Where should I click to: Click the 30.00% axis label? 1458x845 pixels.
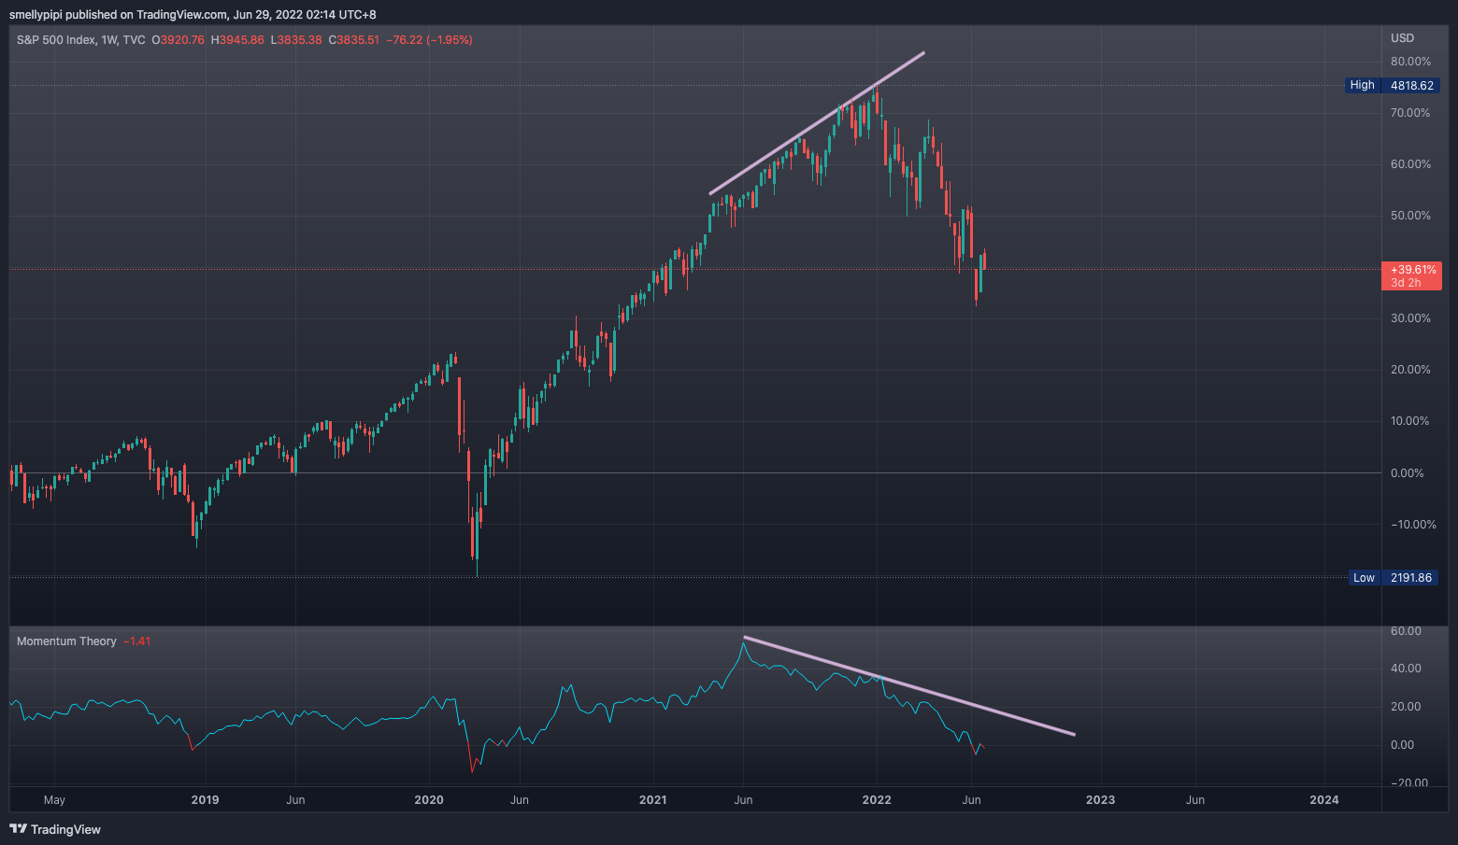pyautogui.click(x=1410, y=318)
